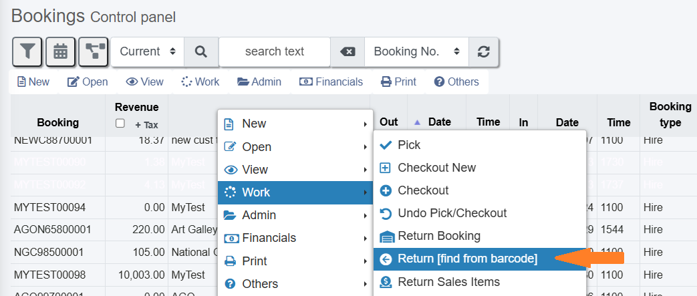Open the Current status dropdown
The image size is (697, 296).
coord(147,51)
